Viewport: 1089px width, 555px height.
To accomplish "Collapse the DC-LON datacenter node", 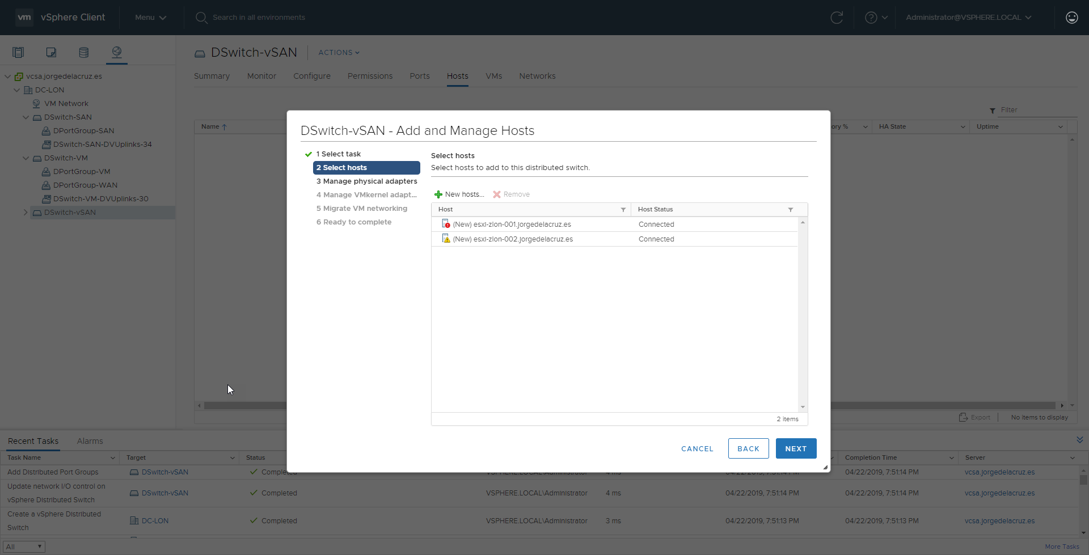I will tap(16, 90).
